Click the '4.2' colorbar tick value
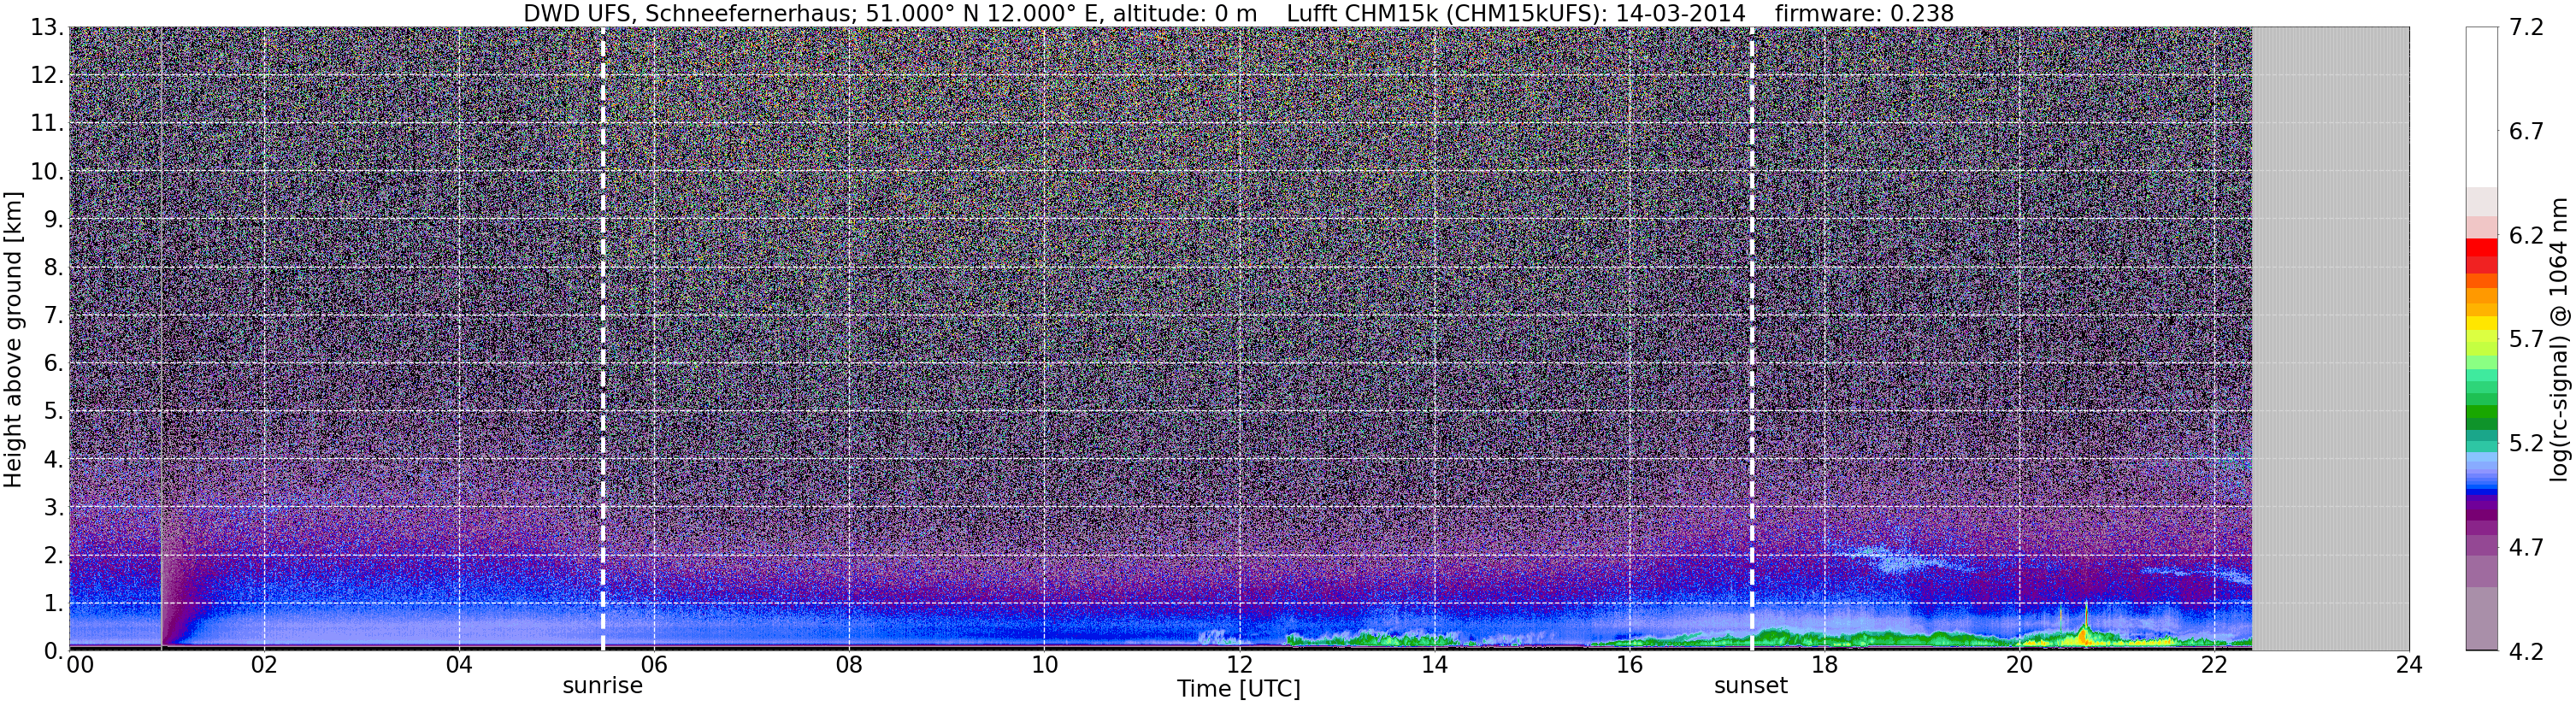The height and width of the screenshot is (706, 2576). [x=2526, y=652]
